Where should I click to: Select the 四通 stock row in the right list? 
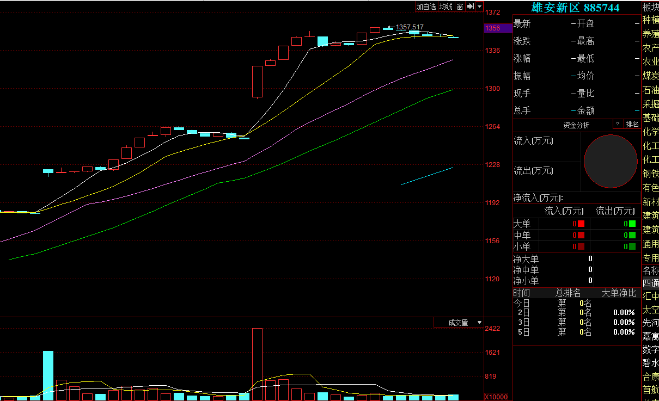click(x=651, y=283)
